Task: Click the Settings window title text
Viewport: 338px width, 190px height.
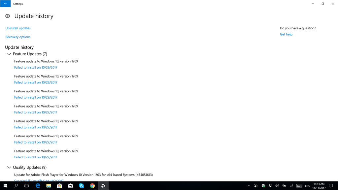Action: (x=18, y=4)
